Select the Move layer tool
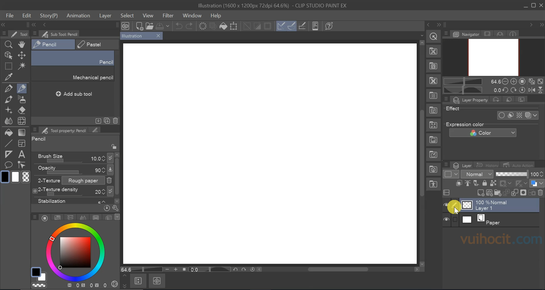Viewport: 545px width, 290px height. pos(22,55)
